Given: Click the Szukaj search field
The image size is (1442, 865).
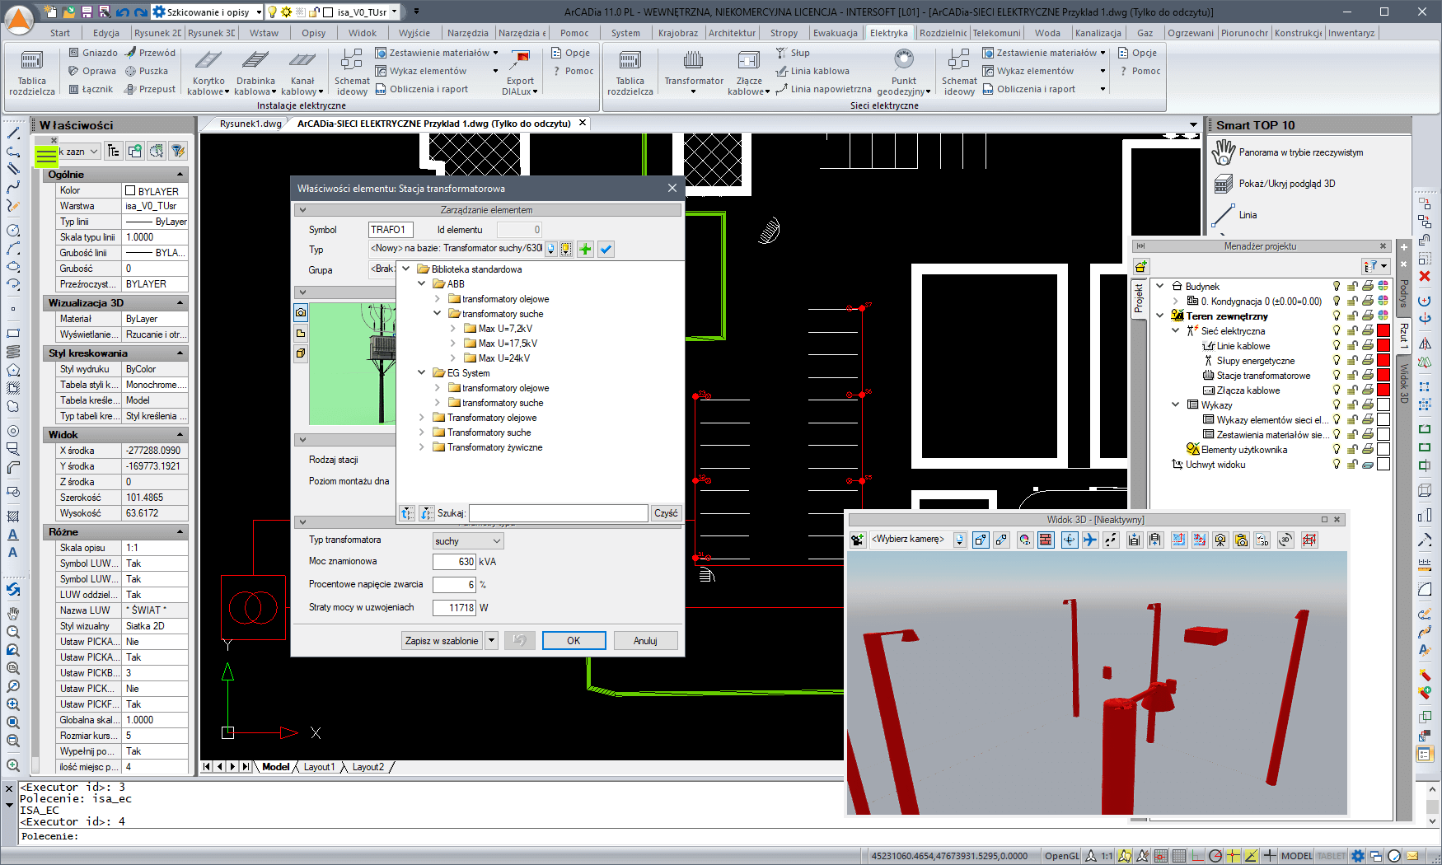Looking at the screenshot, I should (x=559, y=513).
